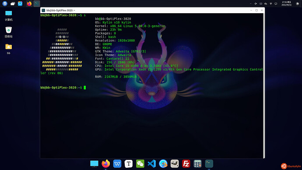Launch FileZilla from the dock
Screen dimensions: 302x170
click(x=186, y=163)
